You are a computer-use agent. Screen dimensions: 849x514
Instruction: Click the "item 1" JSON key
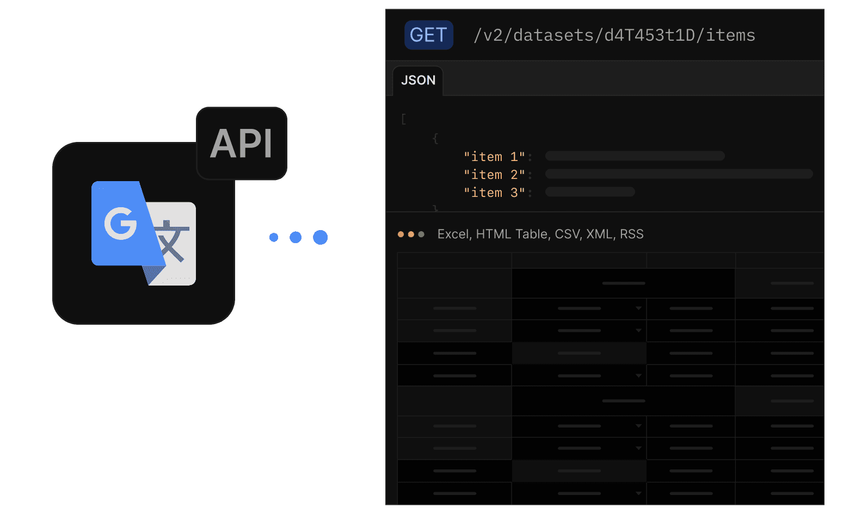pyautogui.click(x=494, y=157)
